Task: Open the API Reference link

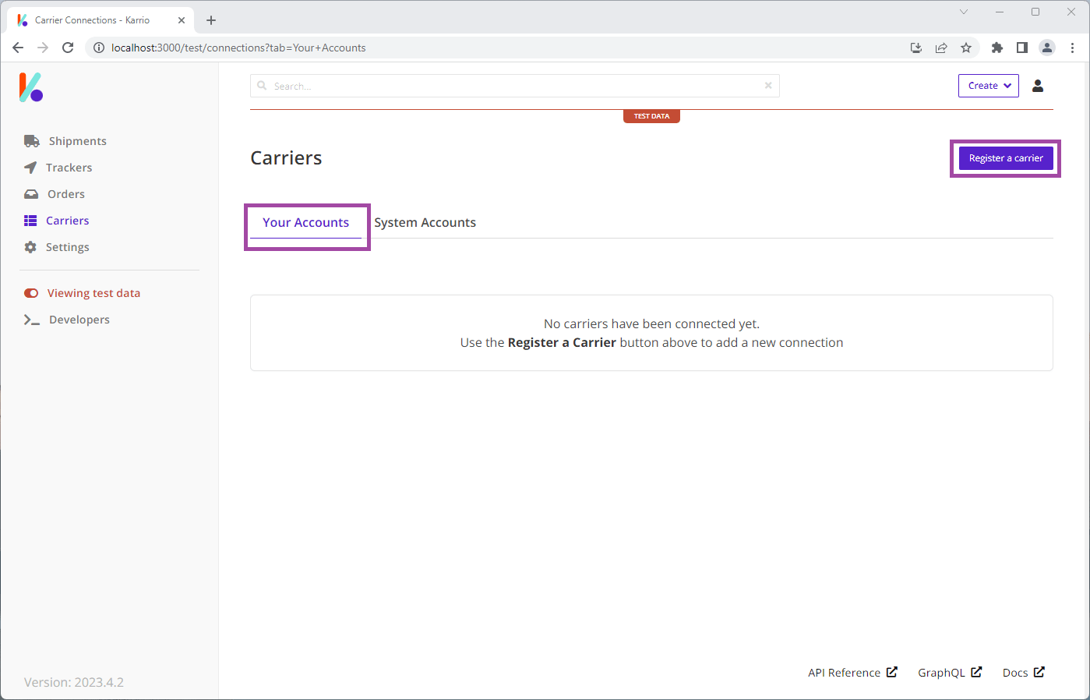Action: 852,673
